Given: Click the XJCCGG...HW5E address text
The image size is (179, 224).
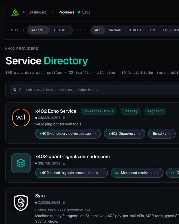Looking at the screenshot, I should [x=49, y=203].
